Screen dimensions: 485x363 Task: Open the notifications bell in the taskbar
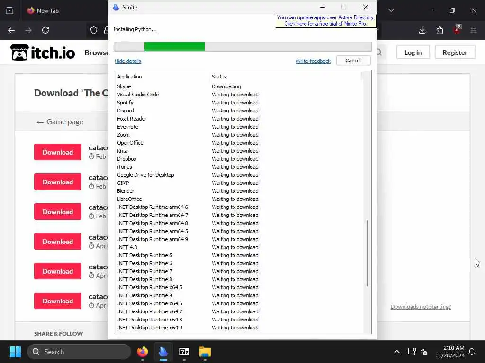tap(472, 352)
